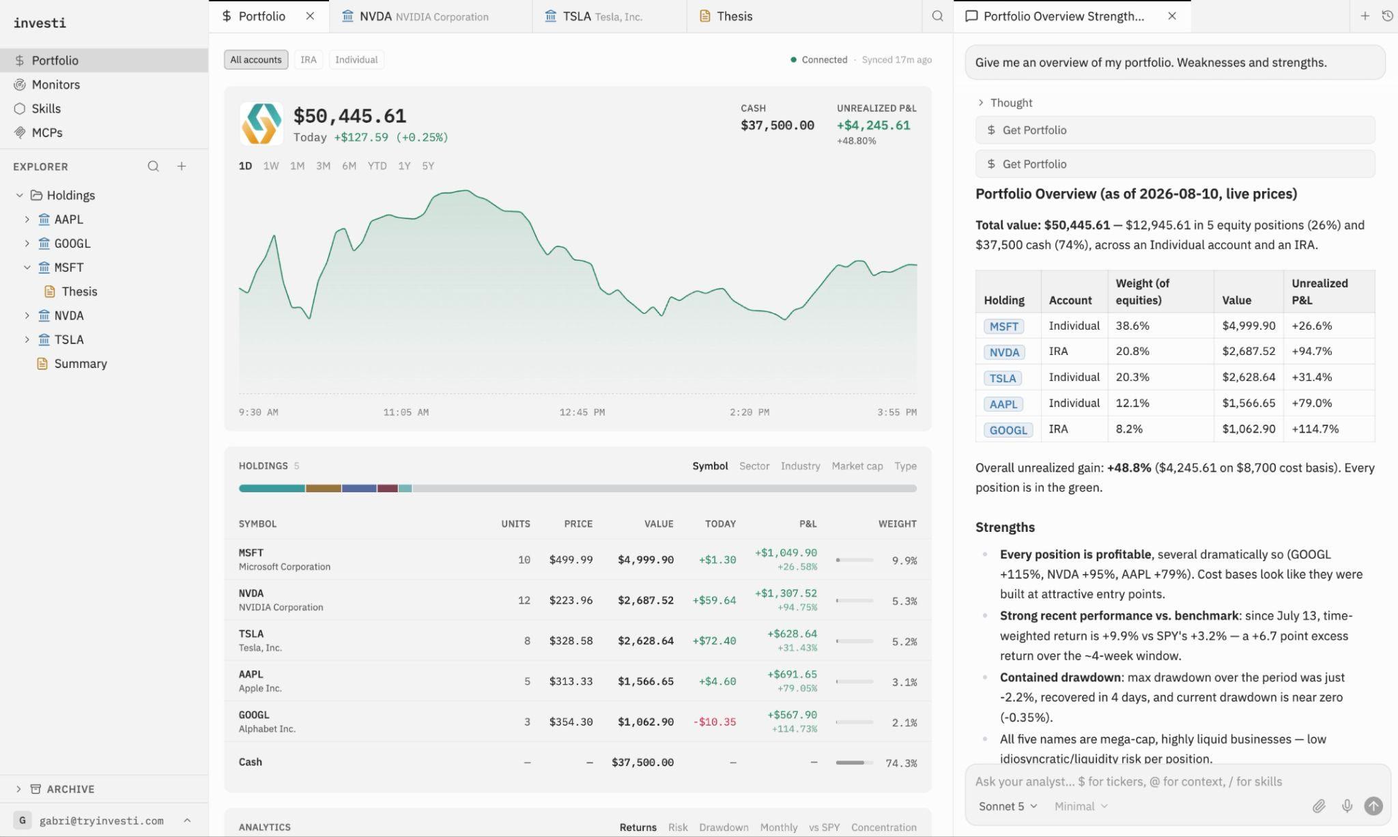Screen dimensions: 1398x837
Task: Expand the TSLA tree node
Action: pos(27,339)
